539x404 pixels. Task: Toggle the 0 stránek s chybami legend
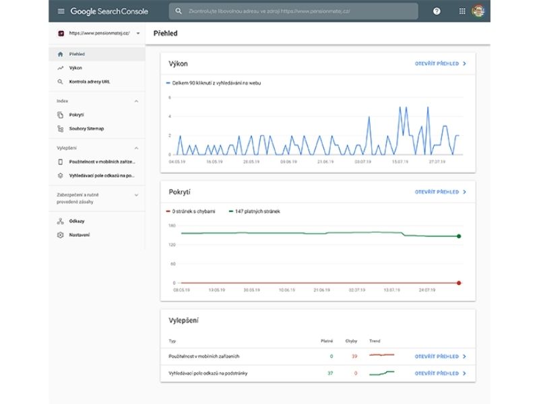(x=191, y=211)
